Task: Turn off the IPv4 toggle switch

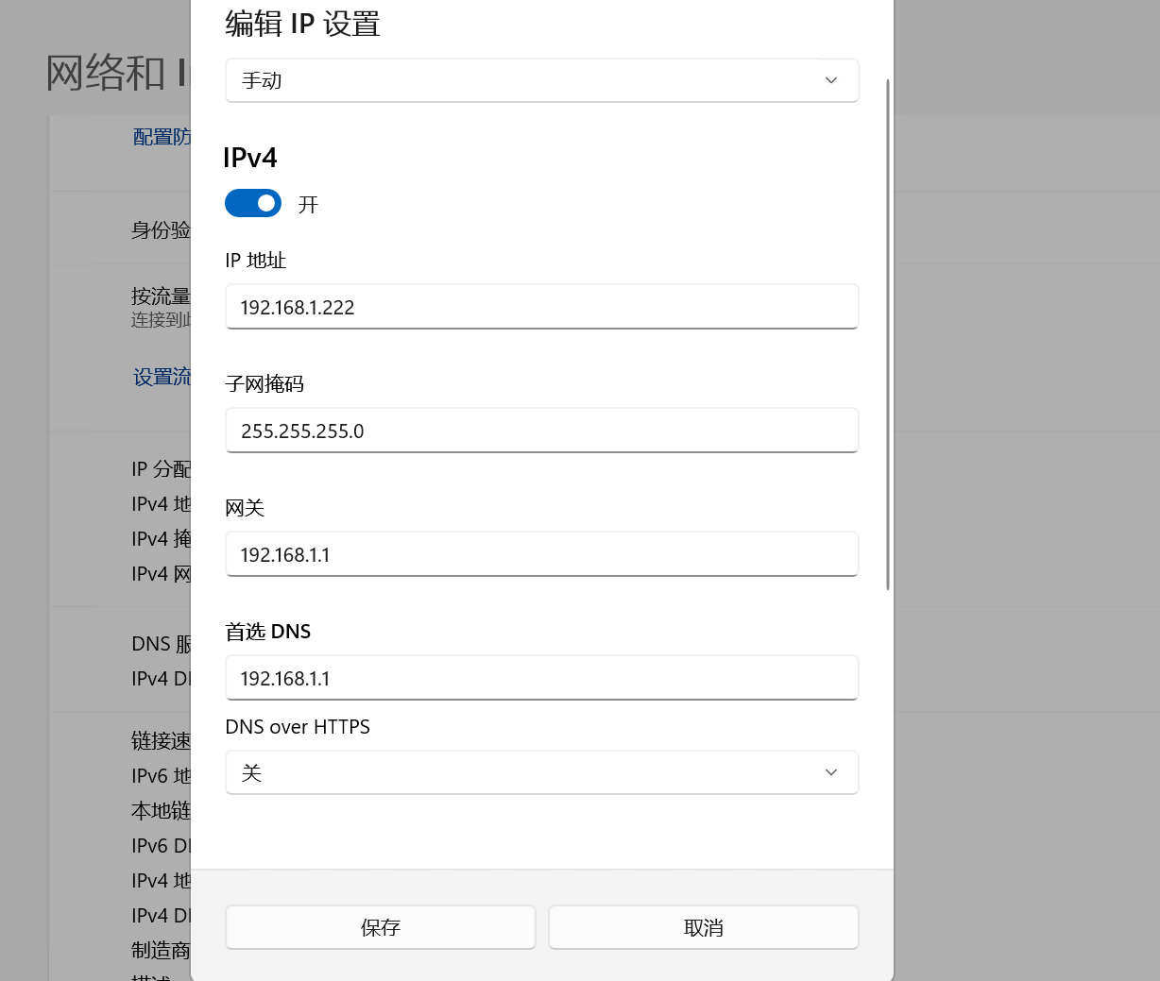Action: click(253, 203)
